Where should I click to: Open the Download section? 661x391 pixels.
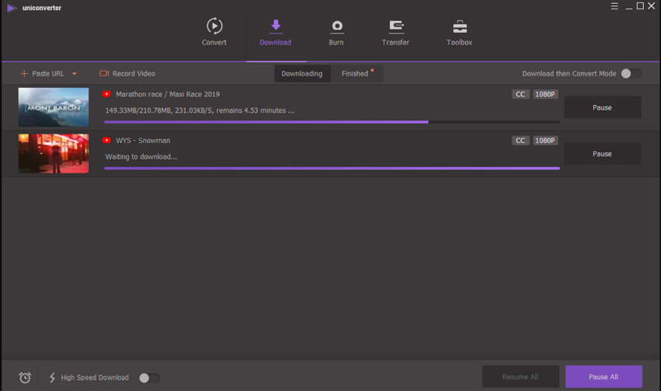(275, 32)
